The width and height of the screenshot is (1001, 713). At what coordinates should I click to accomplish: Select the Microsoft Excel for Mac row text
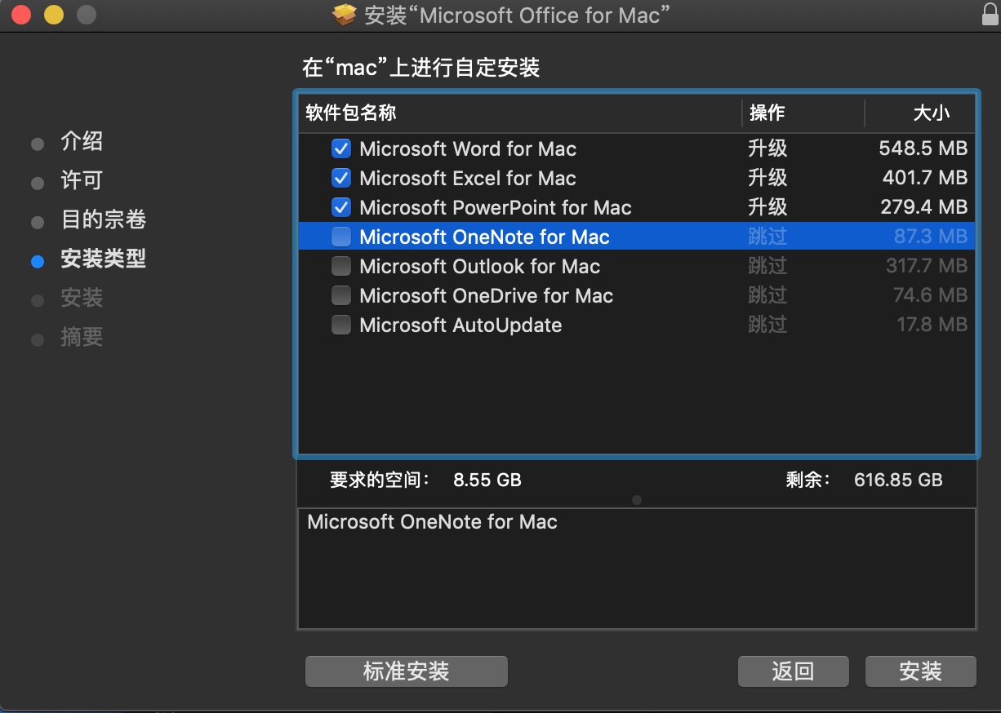[x=468, y=178]
